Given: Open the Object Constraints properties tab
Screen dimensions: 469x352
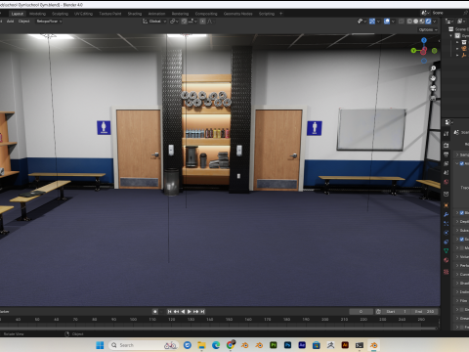Looking at the screenshot, I should pos(447,242).
